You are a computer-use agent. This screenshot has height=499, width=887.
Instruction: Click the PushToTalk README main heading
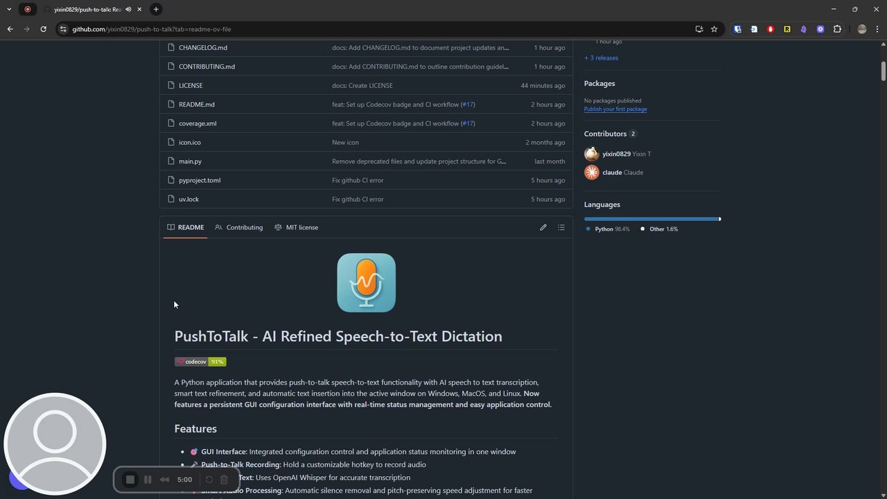pyautogui.click(x=338, y=336)
